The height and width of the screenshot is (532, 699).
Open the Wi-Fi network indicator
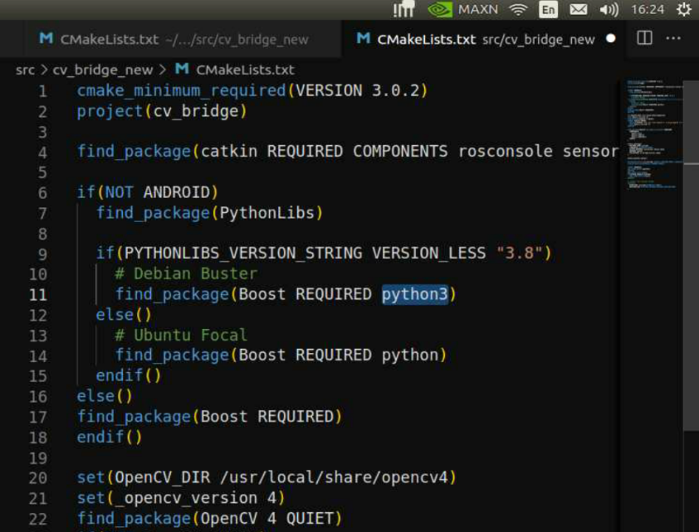(x=518, y=9)
